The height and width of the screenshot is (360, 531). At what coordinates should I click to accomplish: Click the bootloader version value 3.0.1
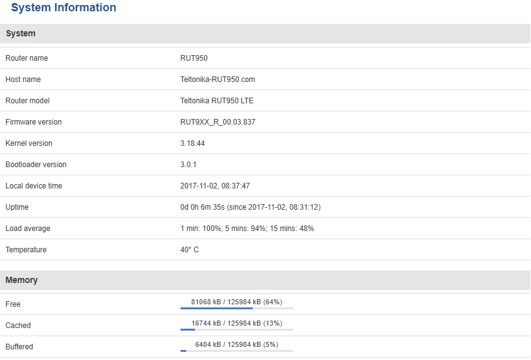coord(189,165)
